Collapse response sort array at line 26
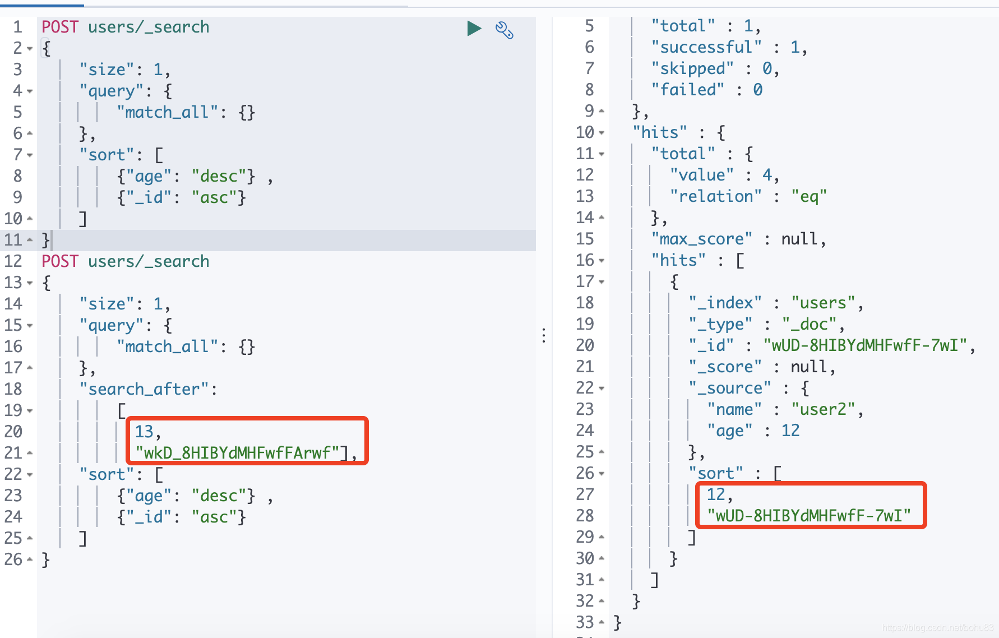Viewport: 999px width, 638px height. click(x=602, y=474)
